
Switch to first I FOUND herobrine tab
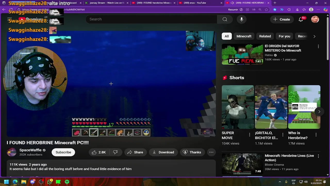click(x=153, y=3)
